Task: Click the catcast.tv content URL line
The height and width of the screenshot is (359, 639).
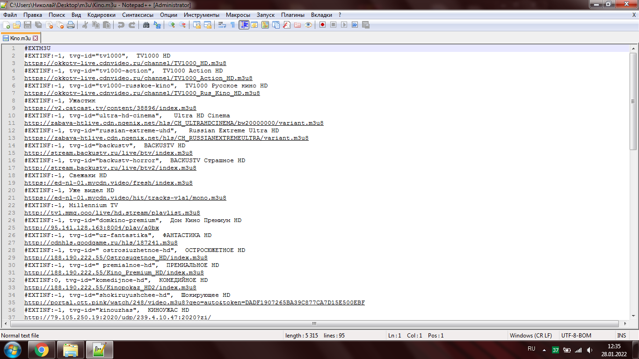Action: [110, 108]
